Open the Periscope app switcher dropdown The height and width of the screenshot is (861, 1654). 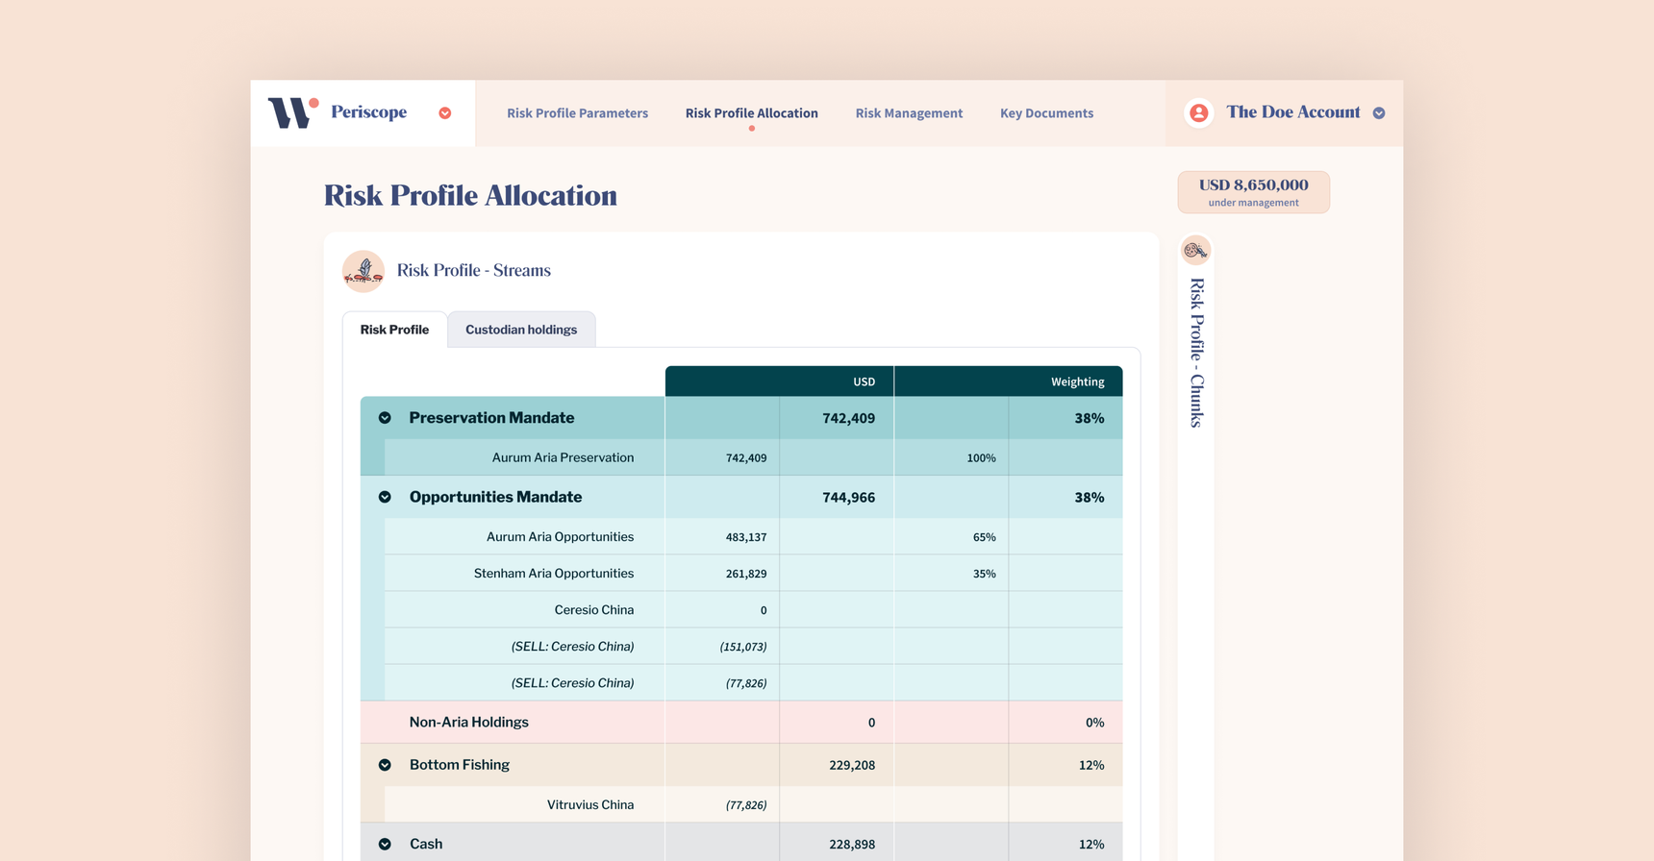click(445, 113)
